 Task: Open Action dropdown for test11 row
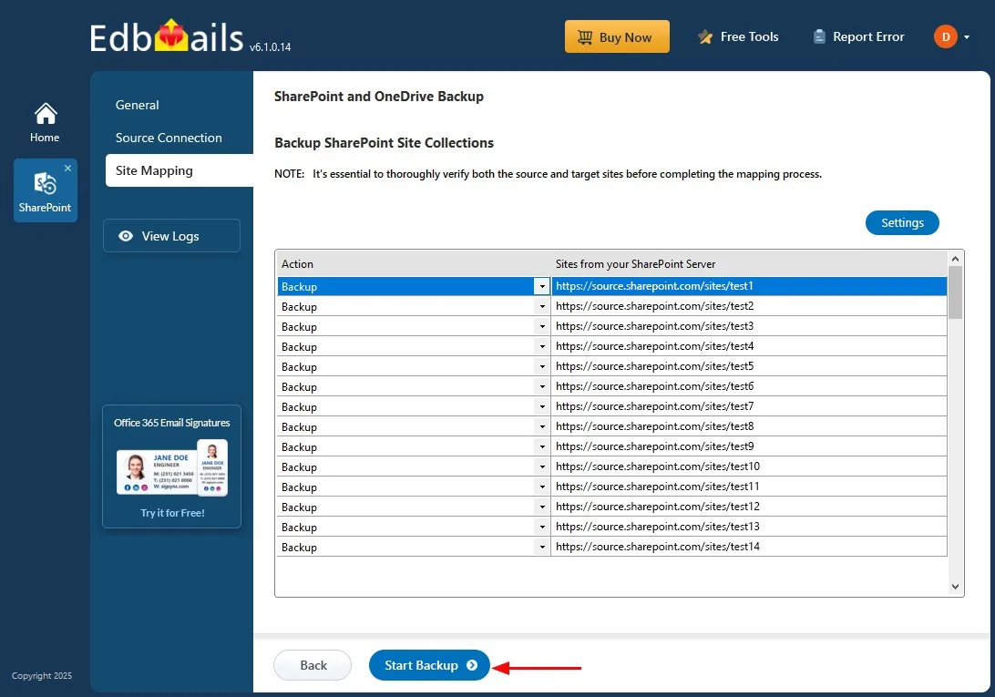[x=542, y=487]
